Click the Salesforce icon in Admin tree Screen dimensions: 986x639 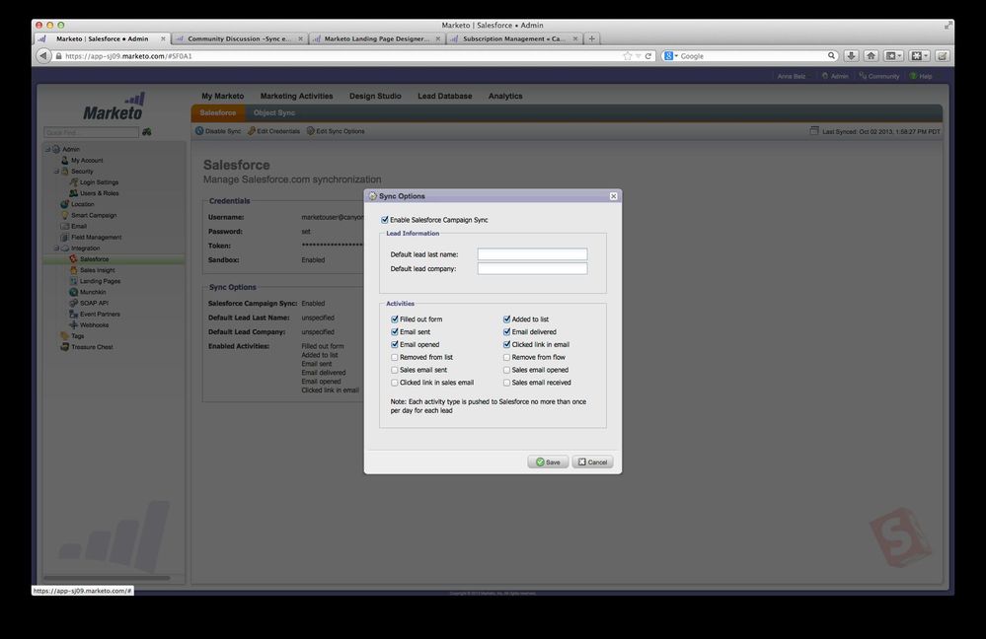pyautogui.click(x=72, y=259)
